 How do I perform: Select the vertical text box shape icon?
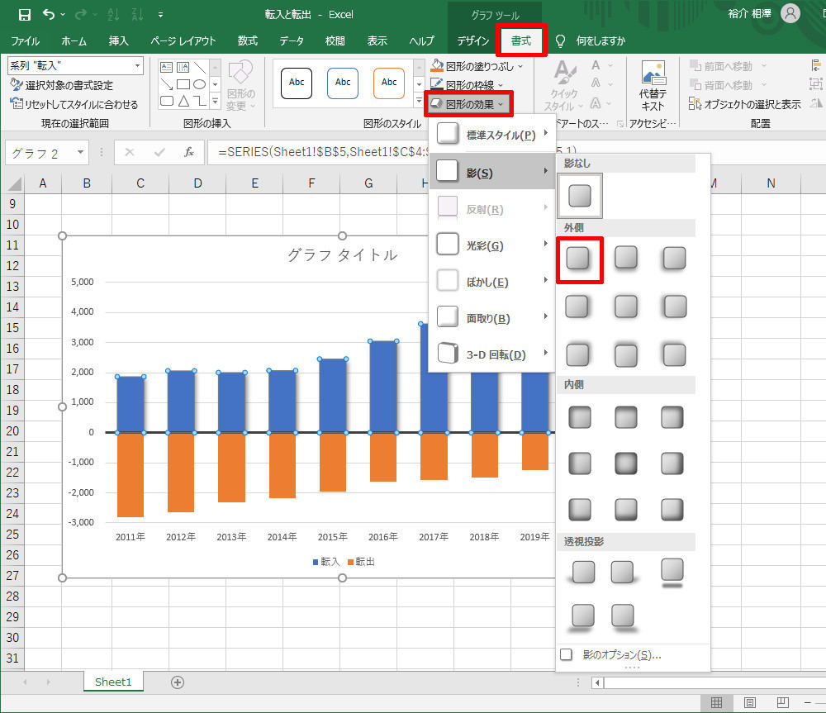click(183, 67)
